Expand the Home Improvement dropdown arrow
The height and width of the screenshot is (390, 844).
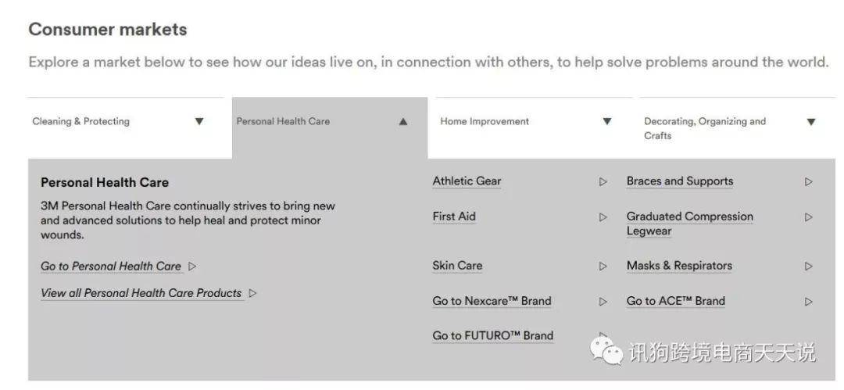tap(607, 122)
